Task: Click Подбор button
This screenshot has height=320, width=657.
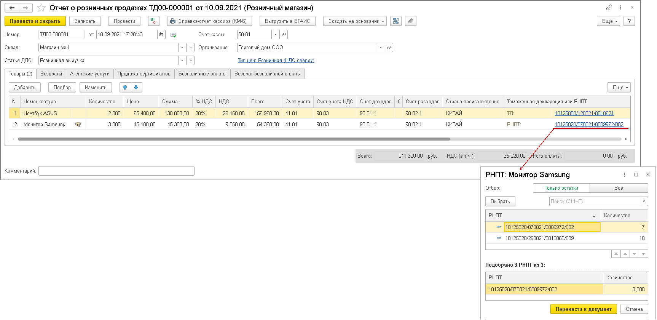Action: pyautogui.click(x=62, y=88)
